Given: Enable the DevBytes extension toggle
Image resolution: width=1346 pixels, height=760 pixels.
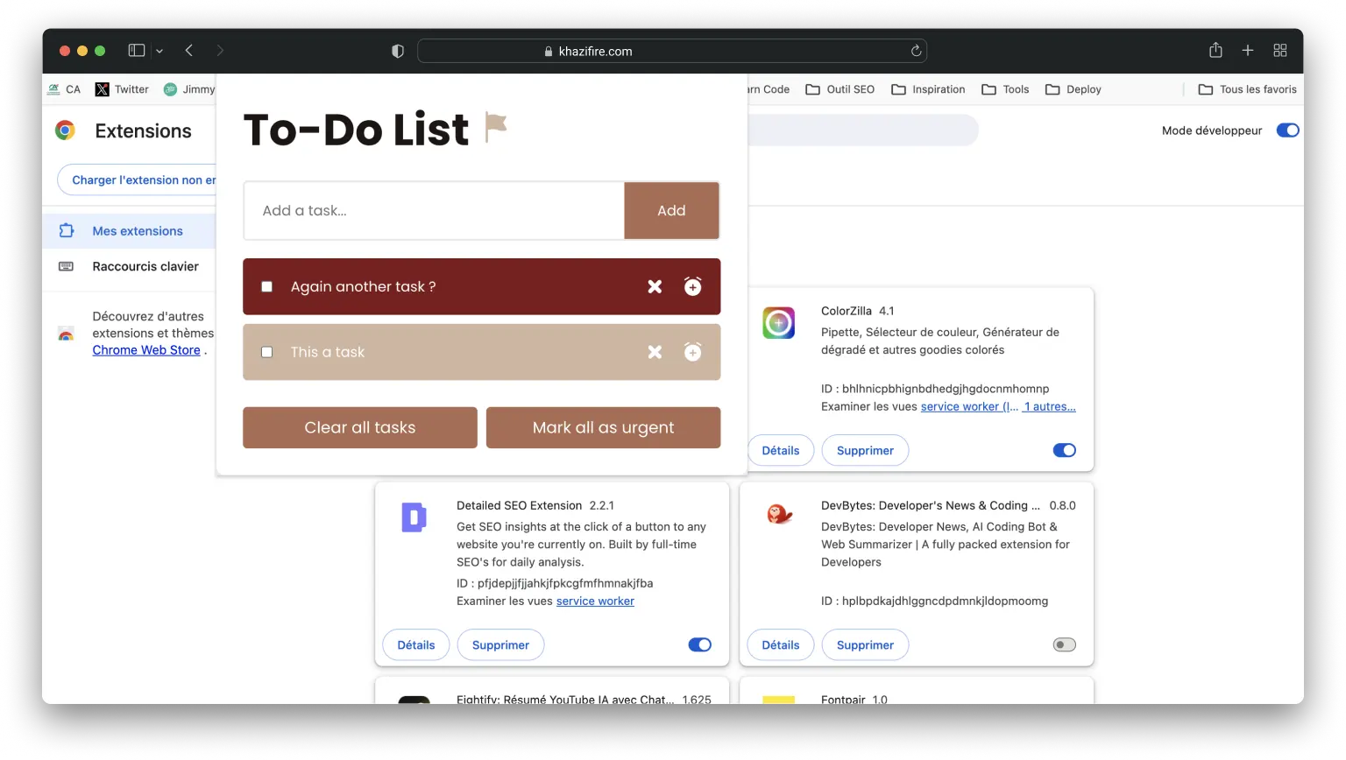Looking at the screenshot, I should point(1064,644).
